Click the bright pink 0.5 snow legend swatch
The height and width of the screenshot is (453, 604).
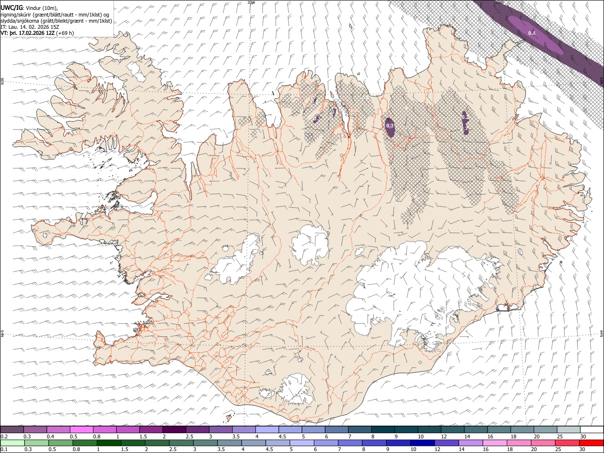(82, 429)
